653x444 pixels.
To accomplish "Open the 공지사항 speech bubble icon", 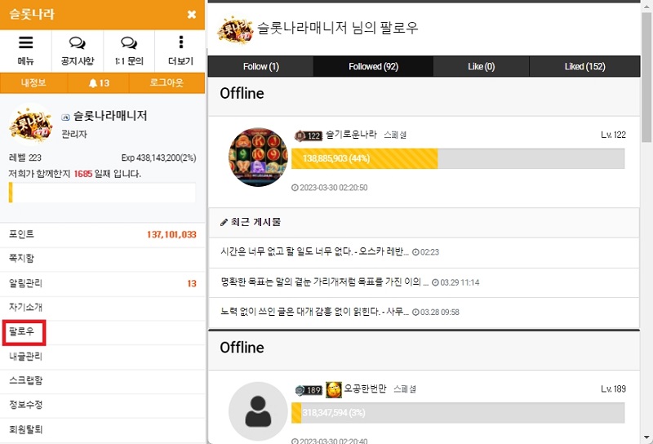I will [x=77, y=42].
